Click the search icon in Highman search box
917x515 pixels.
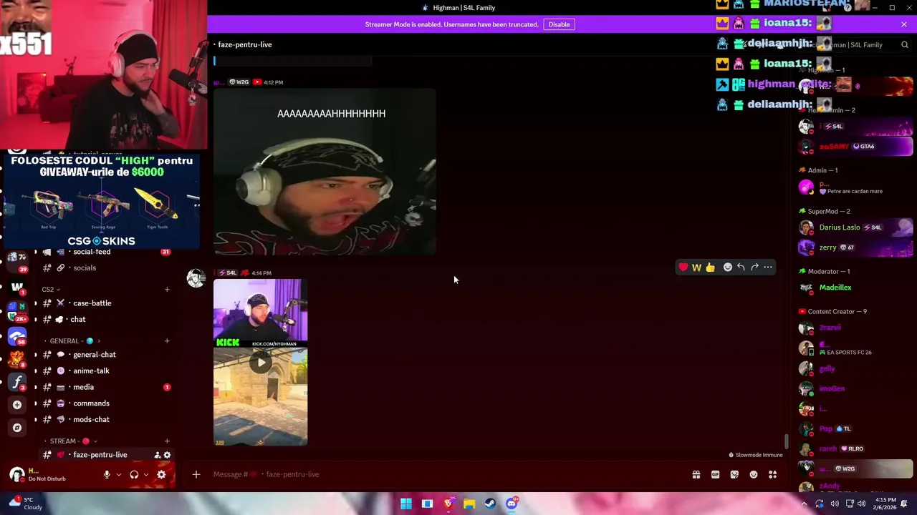[905, 44]
